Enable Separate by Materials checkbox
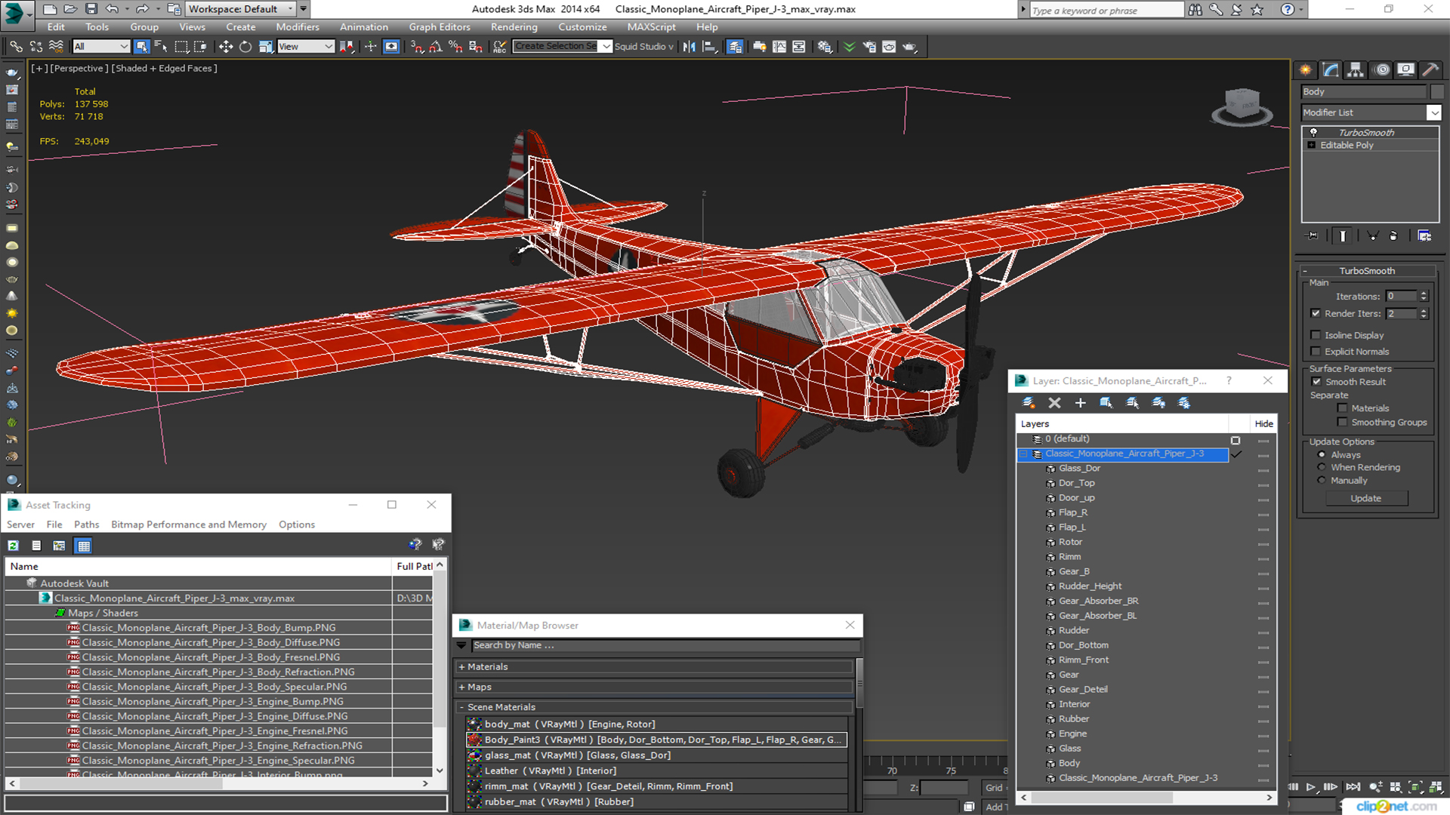 click(x=1342, y=408)
